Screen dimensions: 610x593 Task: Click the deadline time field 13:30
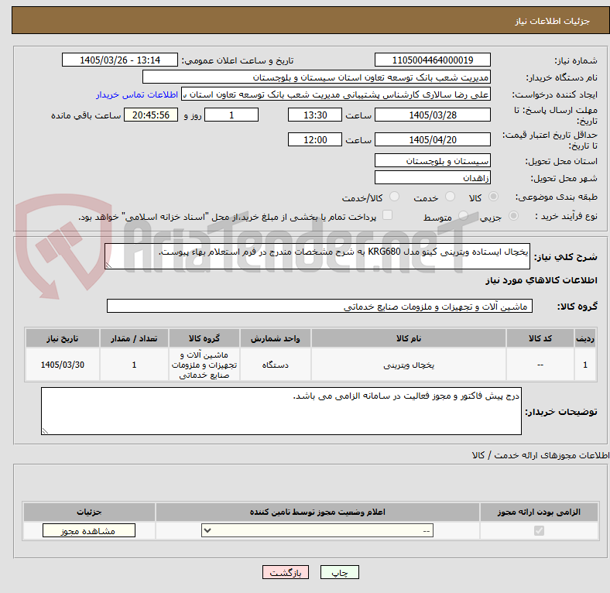click(315, 115)
